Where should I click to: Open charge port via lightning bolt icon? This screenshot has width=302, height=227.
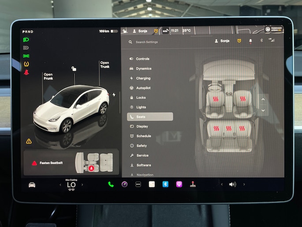114,95
